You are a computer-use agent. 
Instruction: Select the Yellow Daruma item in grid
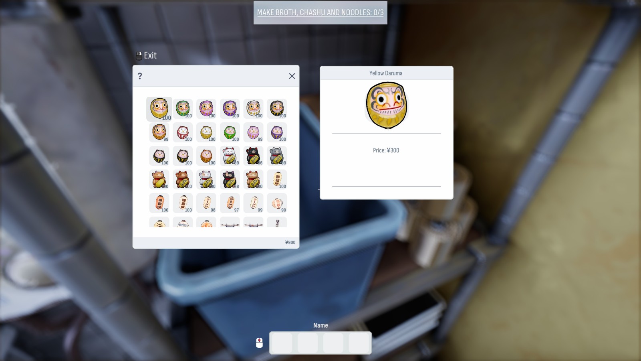[x=159, y=109]
